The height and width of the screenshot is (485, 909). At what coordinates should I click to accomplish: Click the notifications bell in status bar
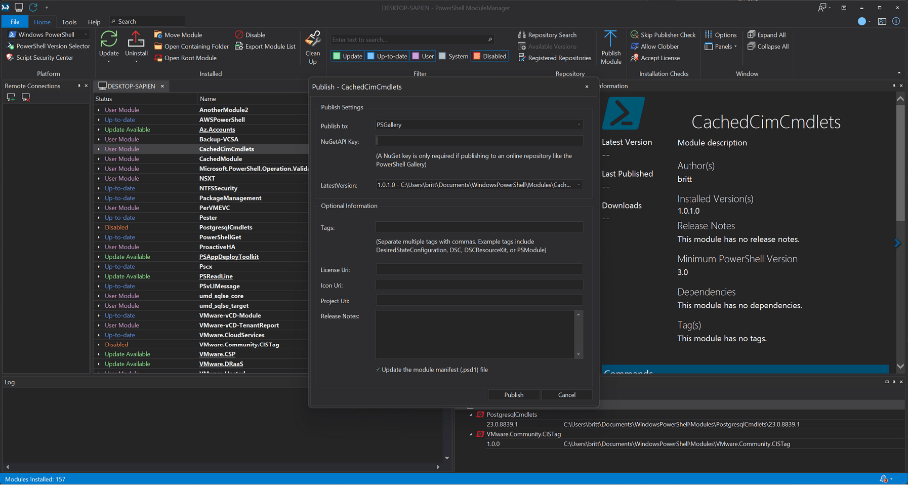tap(884, 479)
